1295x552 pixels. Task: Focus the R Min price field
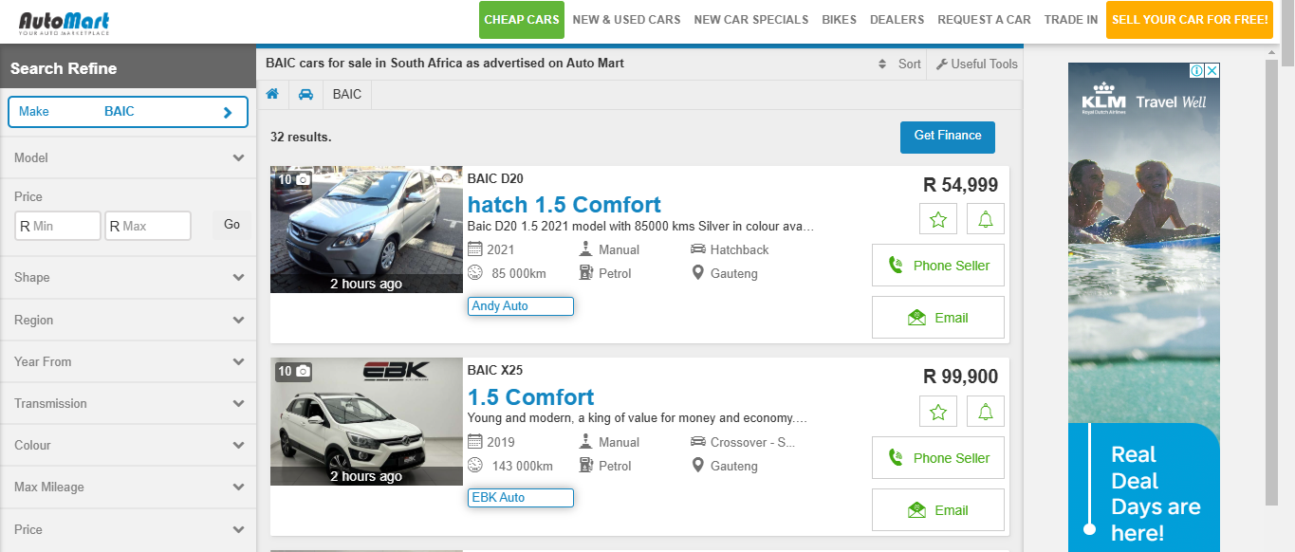(58, 226)
